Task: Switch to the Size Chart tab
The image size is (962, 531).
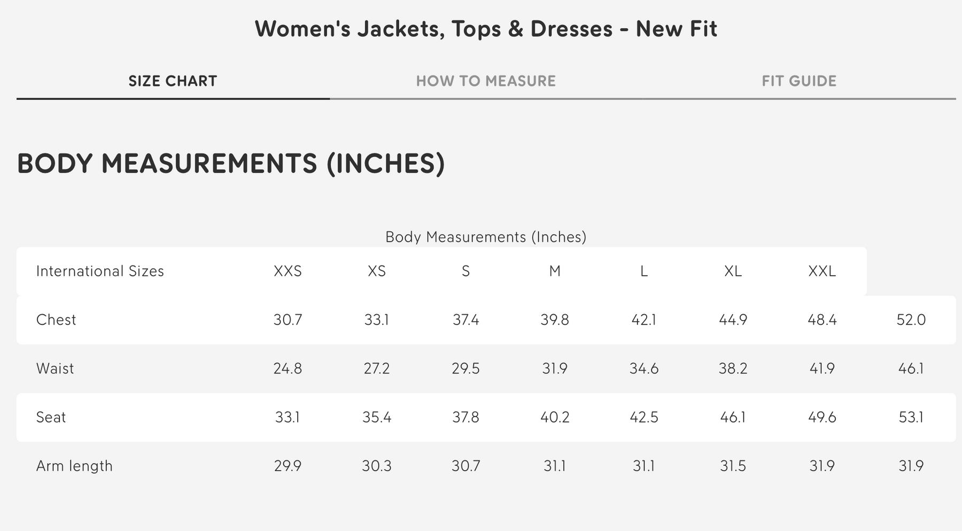Action: point(173,81)
